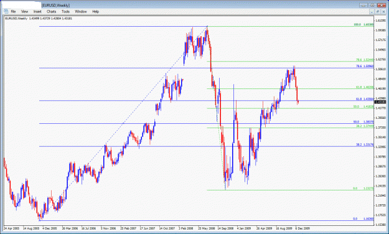Click the 14 Oct 2007 date label
Screen dimensions: 389x234
[167, 228]
